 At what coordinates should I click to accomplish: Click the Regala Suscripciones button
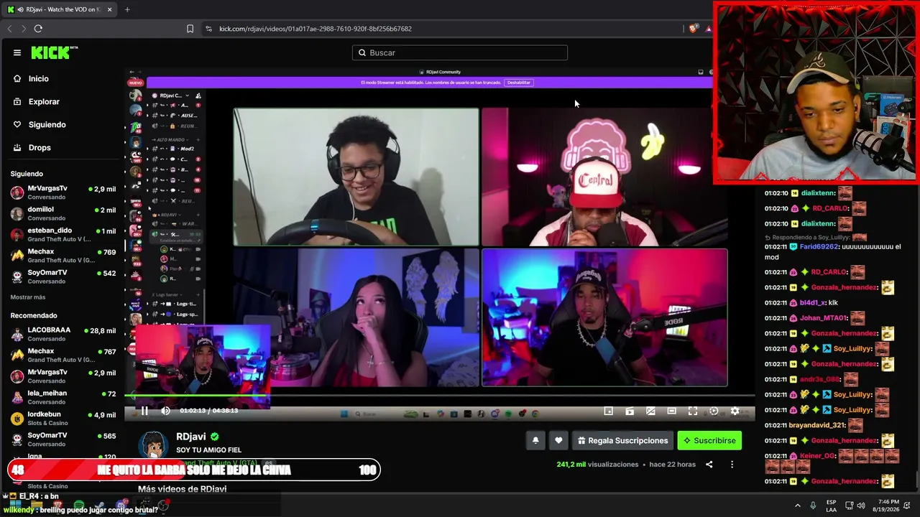pos(622,440)
